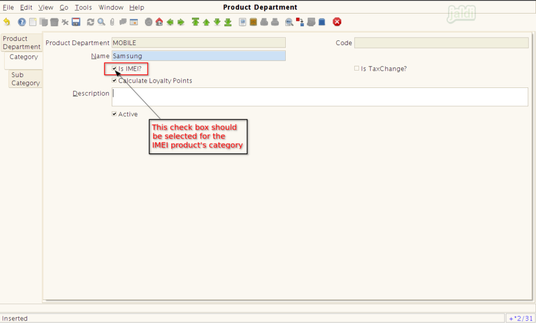
Task: Click the Inserted status bar message
Action: point(15,318)
